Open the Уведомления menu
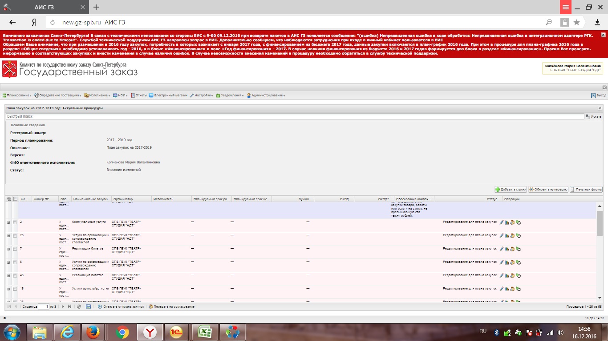 point(231,95)
